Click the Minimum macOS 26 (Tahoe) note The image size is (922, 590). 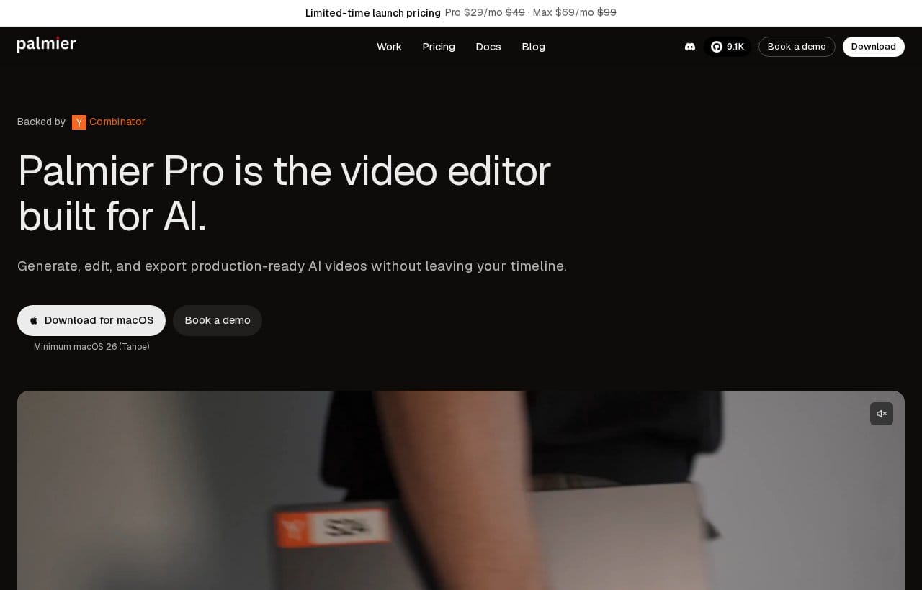pyautogui.click(x=91, y=347)
